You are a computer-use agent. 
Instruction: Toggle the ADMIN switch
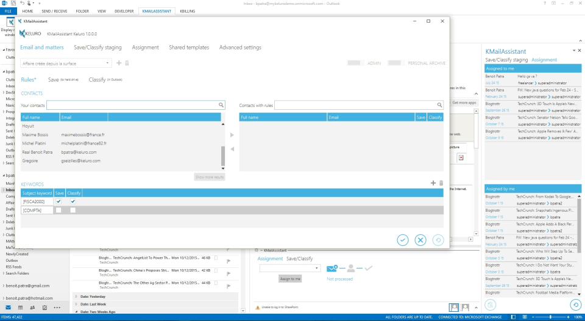coord(356,63)
